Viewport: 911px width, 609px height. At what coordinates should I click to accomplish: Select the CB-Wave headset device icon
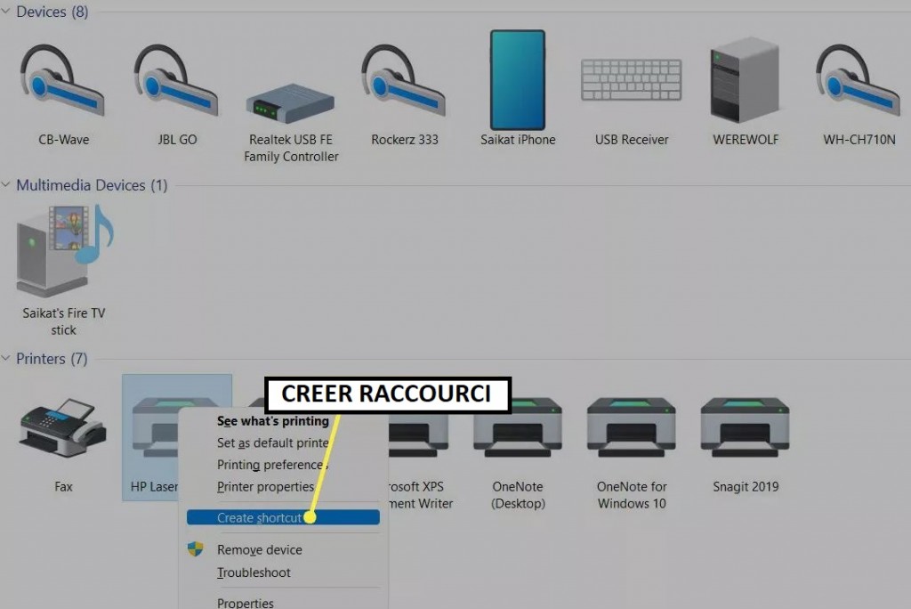point(63,80)
